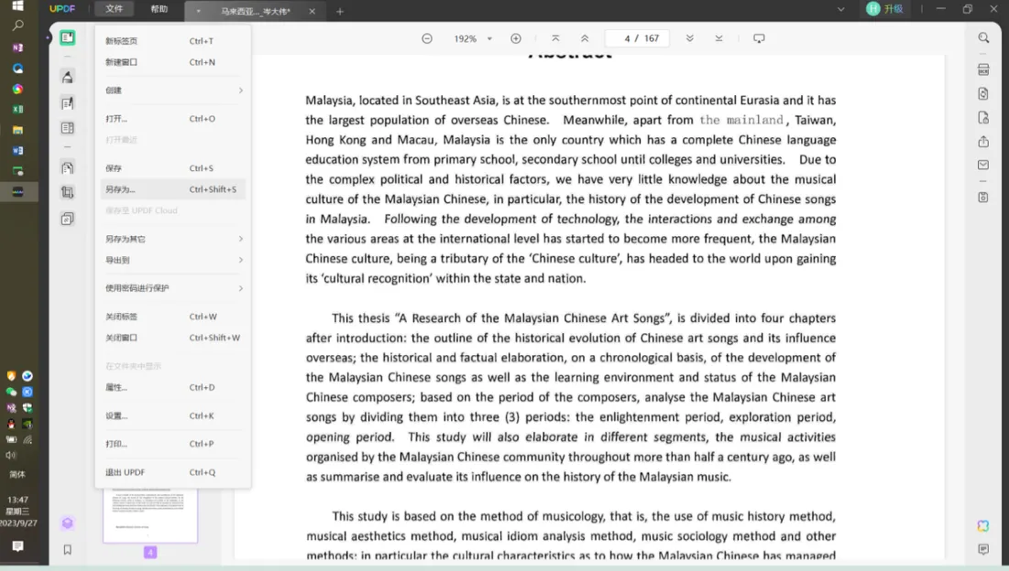Select 保存 in the File menu
The image size is (1009, 571).
(174, 168)
